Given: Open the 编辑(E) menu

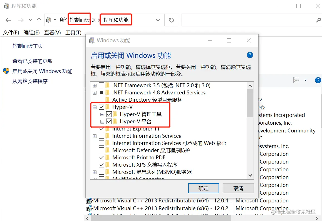Looking at the screenshot, I should pyautogui.click(x=32, y=32).
